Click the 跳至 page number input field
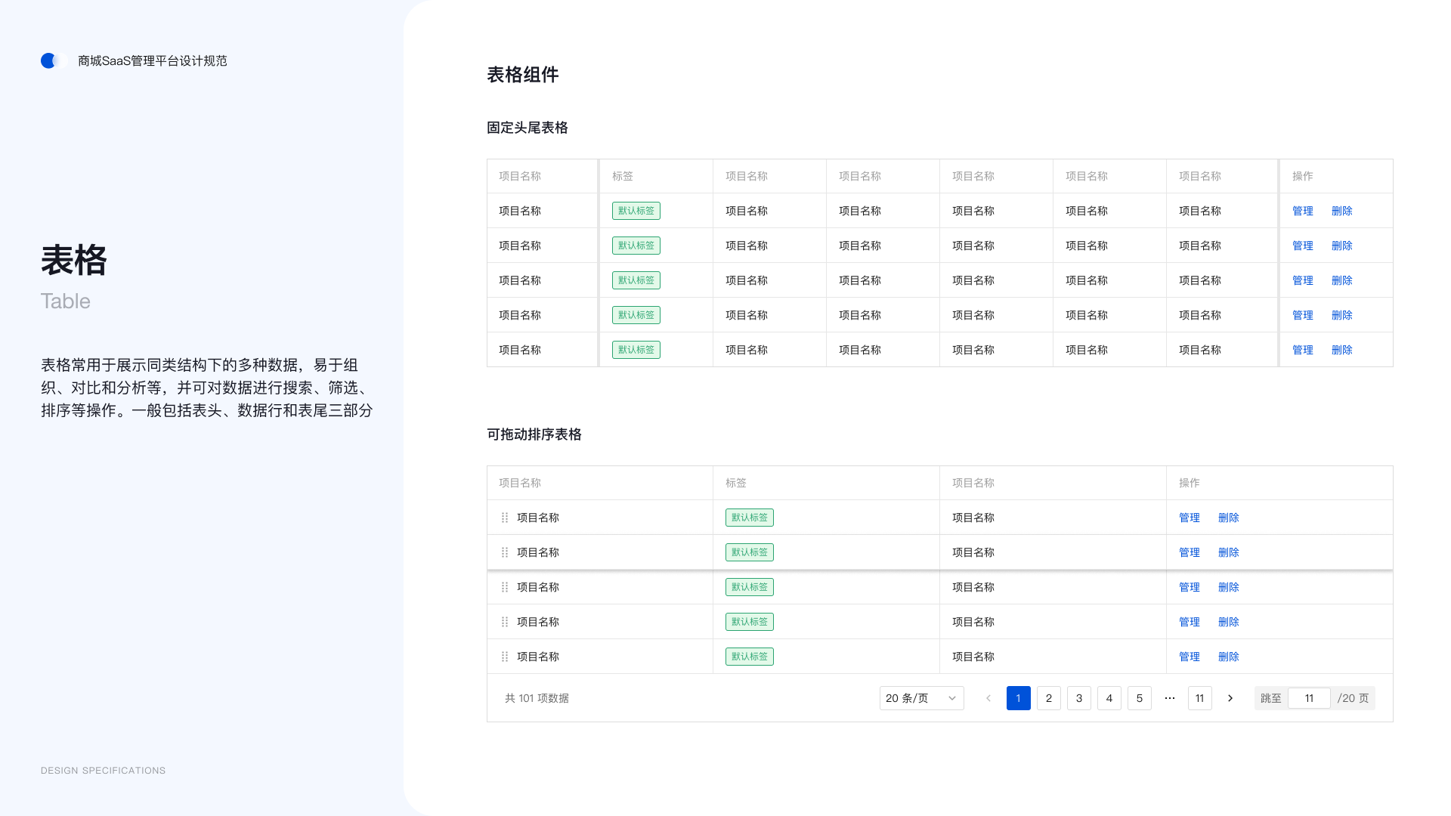Viewport: 1451px width, 816px height. tap(1309, 698)
